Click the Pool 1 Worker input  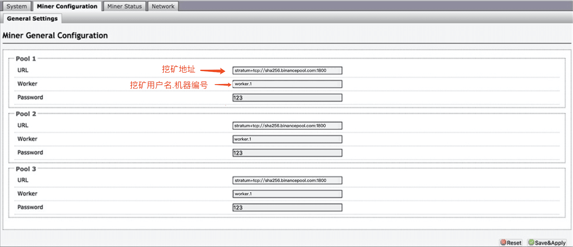tap(287, 84)
